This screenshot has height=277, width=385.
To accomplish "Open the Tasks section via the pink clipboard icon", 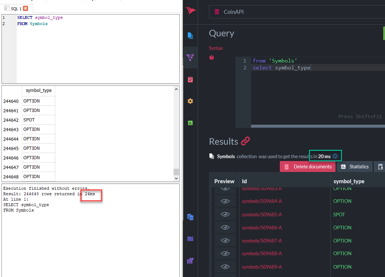I will click(x=190, y=79).
